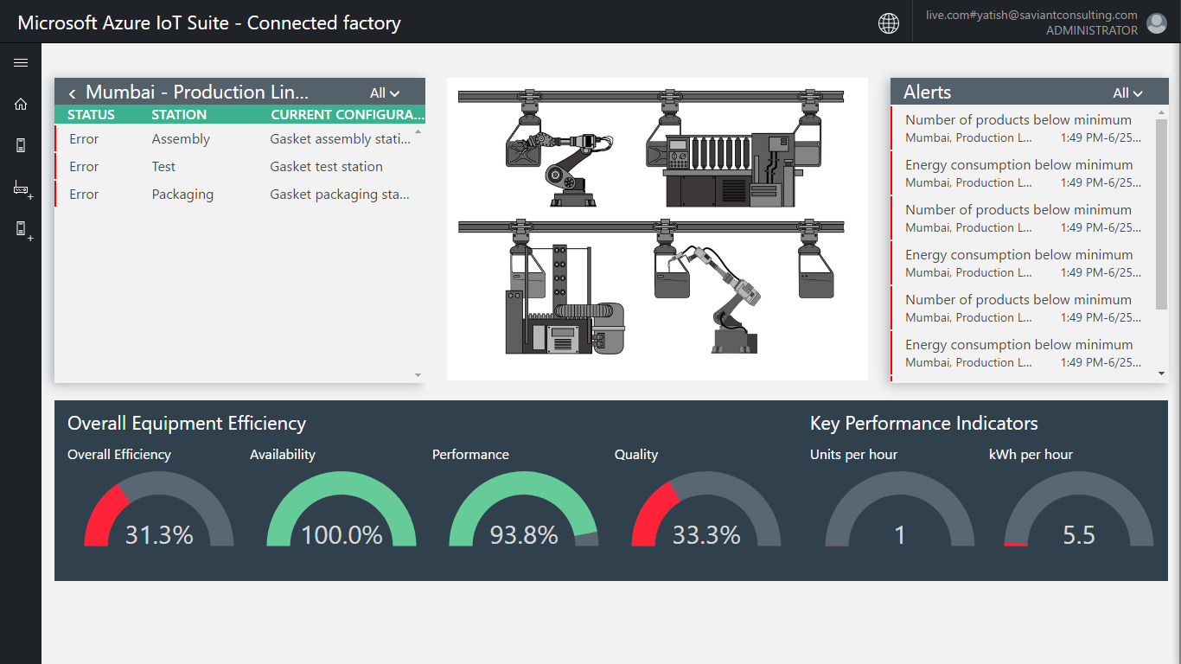
Task: Click the factory production line diagram
Action: click(657, 229)
